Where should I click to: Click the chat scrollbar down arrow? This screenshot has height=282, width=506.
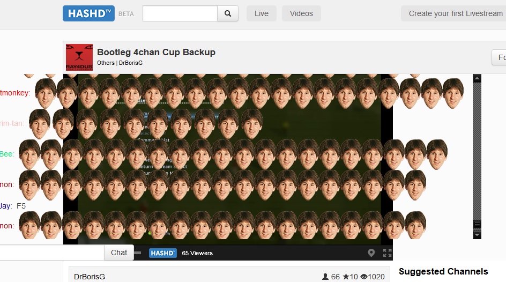(477, 235)
